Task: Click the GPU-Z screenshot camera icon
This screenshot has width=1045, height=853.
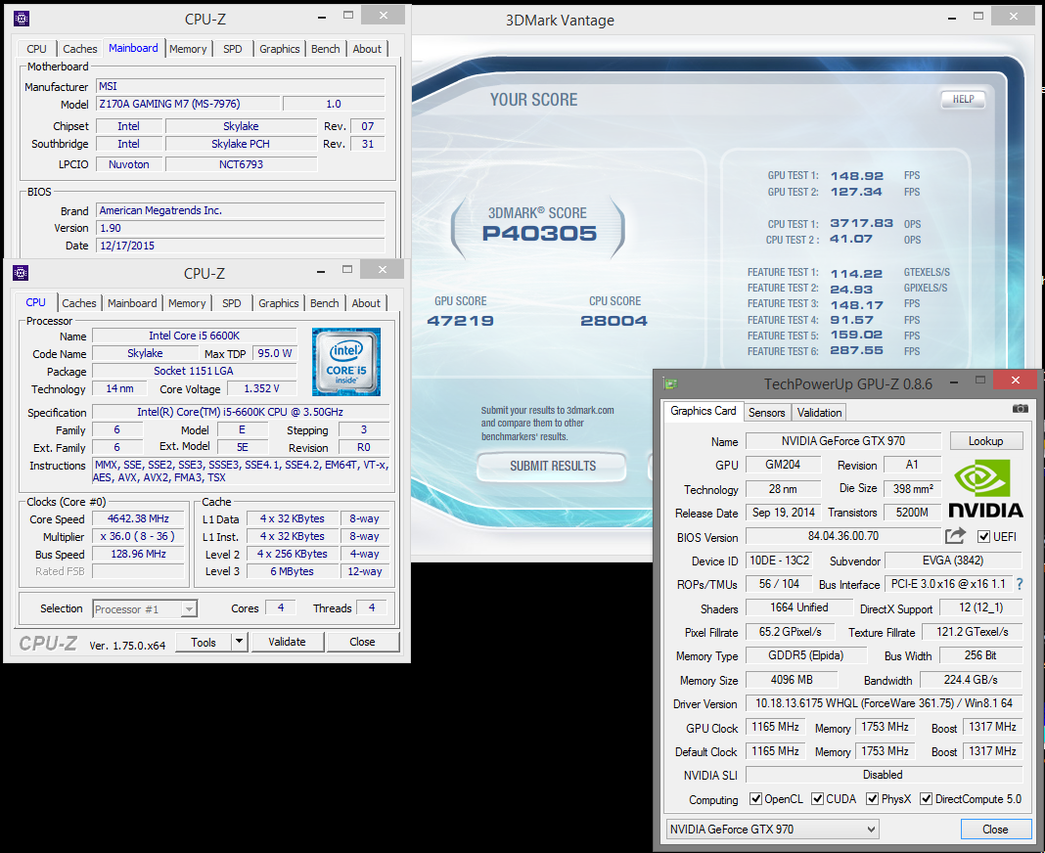Action: click(x=1020, y=409)
